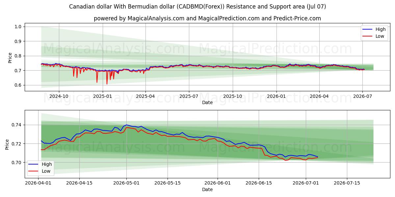Click the 2026-04-01 tick label on bottom axis

(39, 184)
